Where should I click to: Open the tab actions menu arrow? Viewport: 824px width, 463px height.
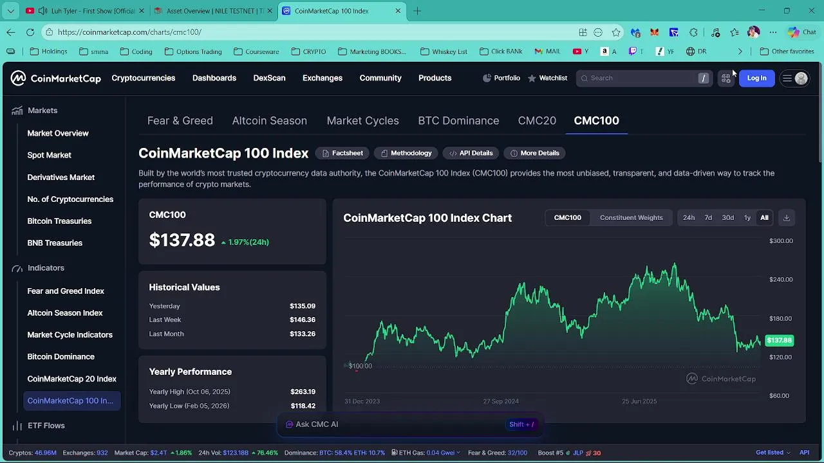coord(11,11)
